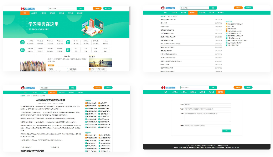Click the site logo on the article list page
The width and height of the screenshot is (273, 157).
pos(168,7)
